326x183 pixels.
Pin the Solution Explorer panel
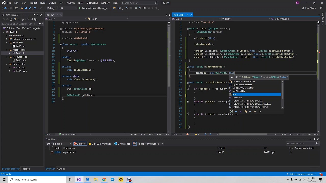tap(38, 15)
